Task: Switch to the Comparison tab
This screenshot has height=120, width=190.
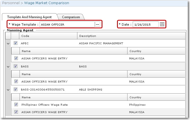Action: 71,17
